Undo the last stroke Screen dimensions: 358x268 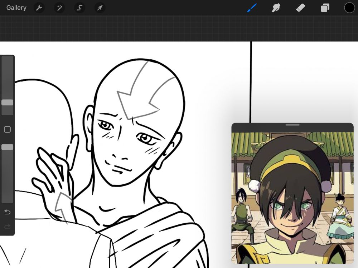tap(7, 212)
